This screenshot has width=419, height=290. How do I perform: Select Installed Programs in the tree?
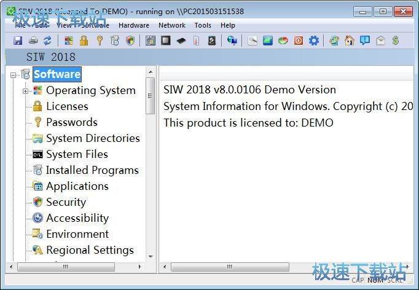click(92, 170)
